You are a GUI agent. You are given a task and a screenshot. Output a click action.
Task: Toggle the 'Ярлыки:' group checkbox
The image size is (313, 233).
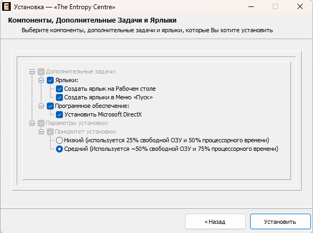click(50, 81)
